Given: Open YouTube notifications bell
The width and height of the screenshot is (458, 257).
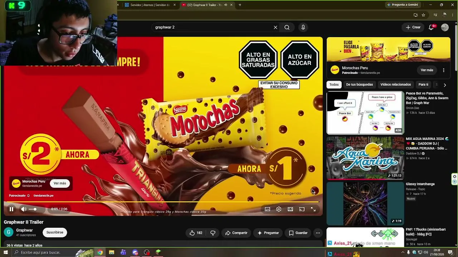Looking at the screenshot, I should coord(432,27).
